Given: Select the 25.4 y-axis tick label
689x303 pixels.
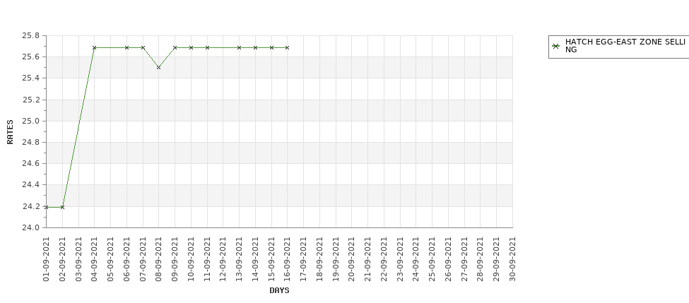Looking at the screenshot, I should pyautogui.click(x=30, y=78).
